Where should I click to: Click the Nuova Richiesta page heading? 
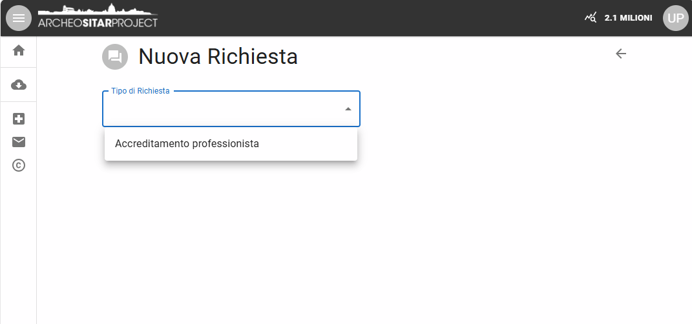(x=218, y=57)
